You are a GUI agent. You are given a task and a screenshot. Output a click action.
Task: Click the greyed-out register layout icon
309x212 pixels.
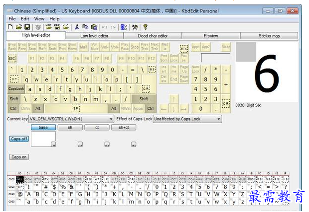coord(38,27)
